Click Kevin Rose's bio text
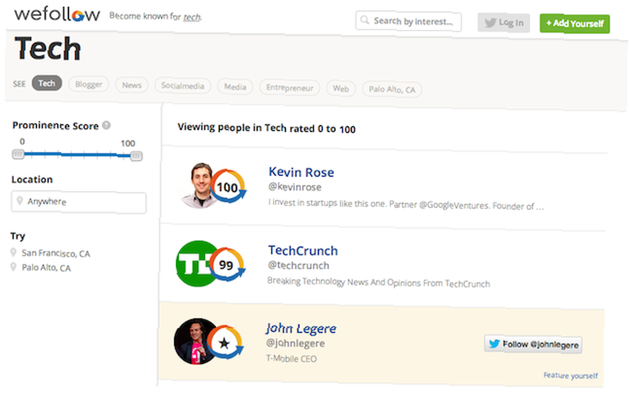The width and height of the screenshot is (629, 396). (406, 204)
